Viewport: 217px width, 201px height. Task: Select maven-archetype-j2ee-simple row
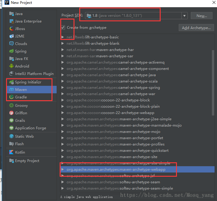137,119
